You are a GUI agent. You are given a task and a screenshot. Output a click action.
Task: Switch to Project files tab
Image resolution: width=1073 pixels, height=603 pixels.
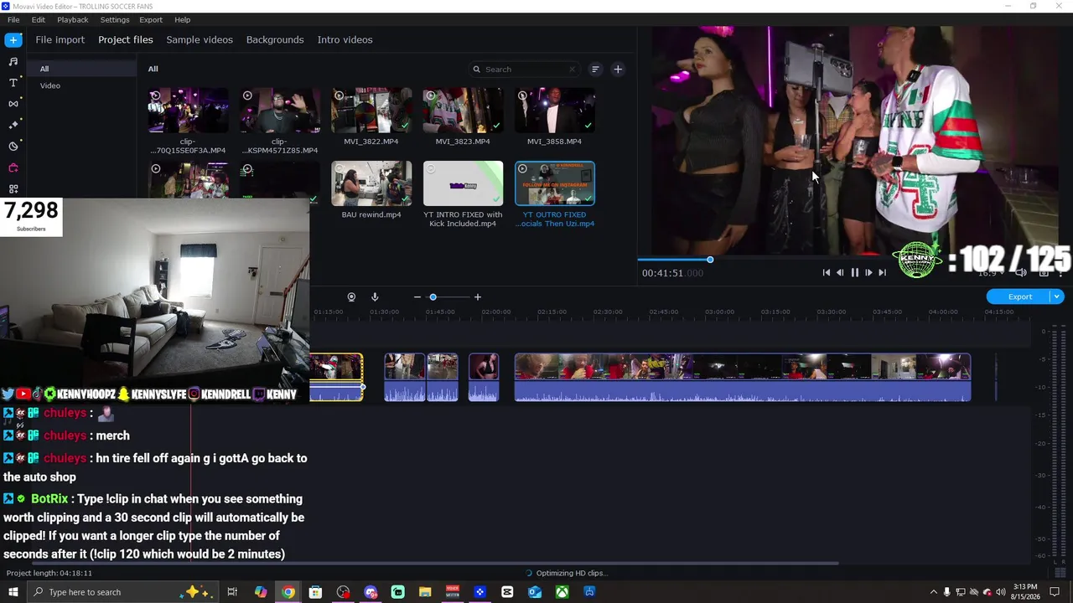click(x=126, y=39)
